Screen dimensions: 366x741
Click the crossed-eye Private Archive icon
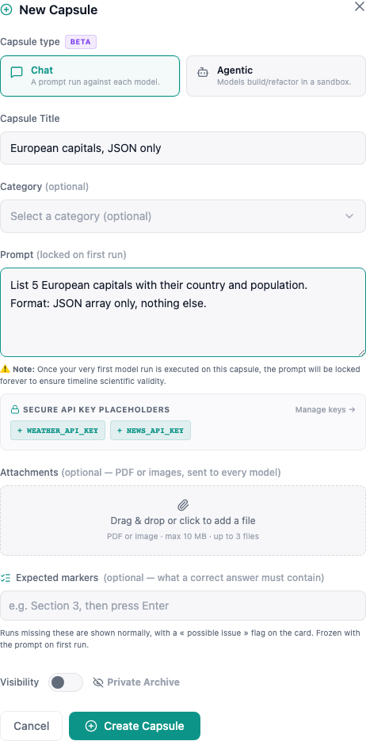(x=98, y=682)
